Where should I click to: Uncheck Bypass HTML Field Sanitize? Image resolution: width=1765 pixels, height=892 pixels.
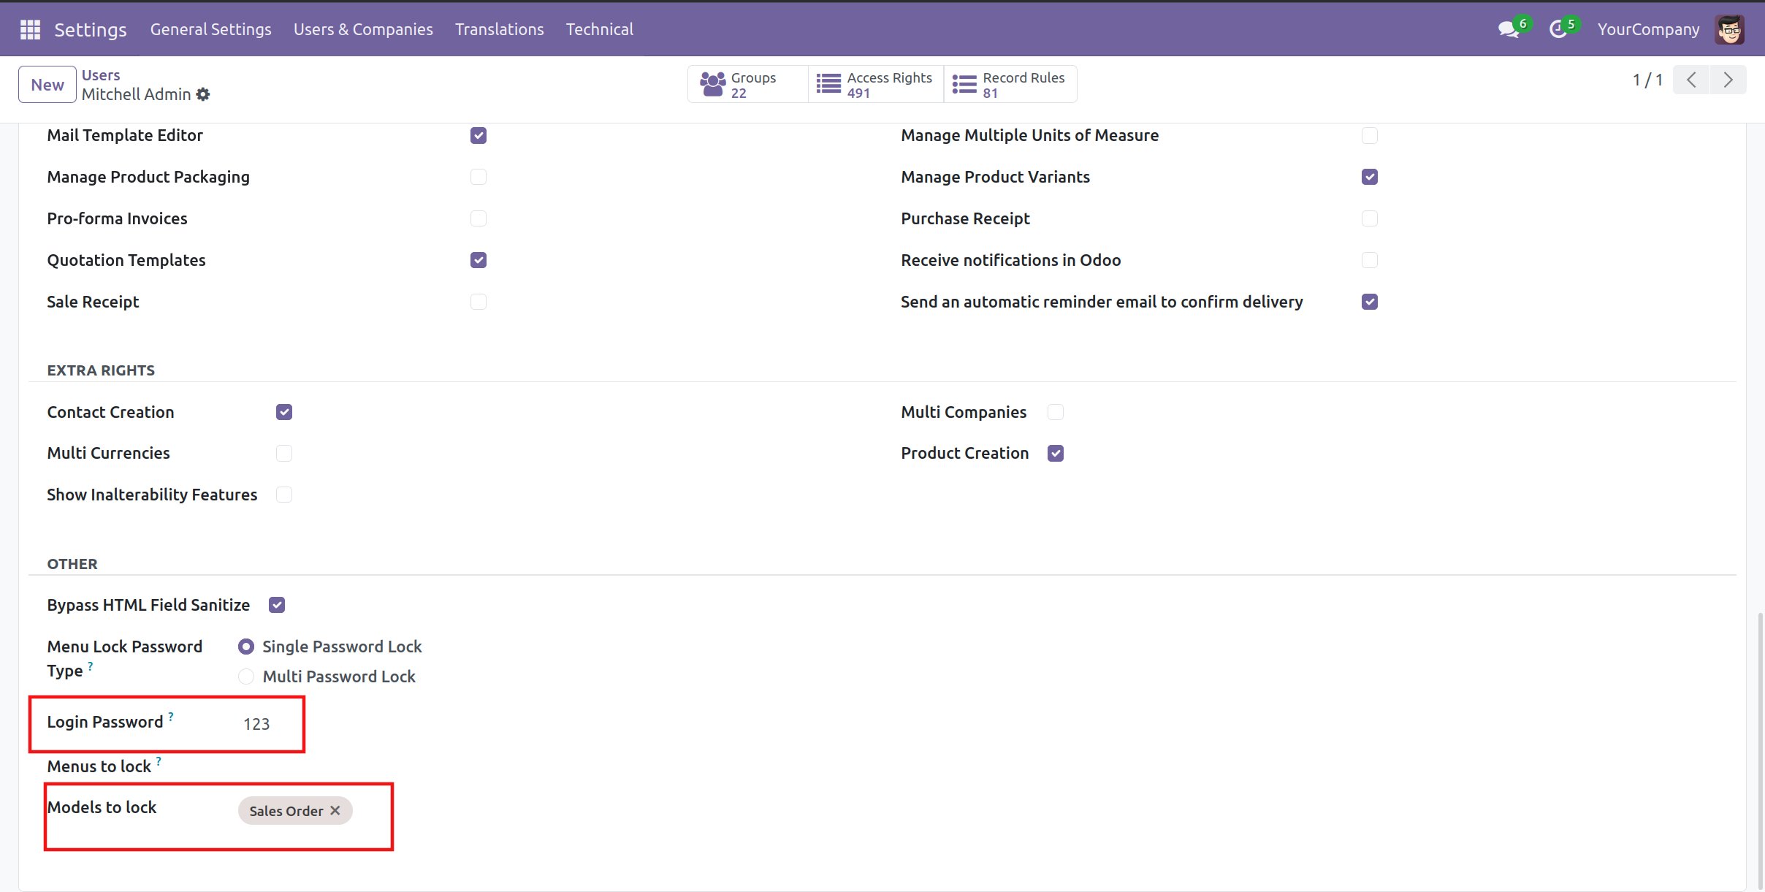(277, 605)
